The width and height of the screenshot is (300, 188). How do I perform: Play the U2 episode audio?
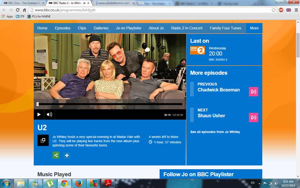(x=39, y=115)
